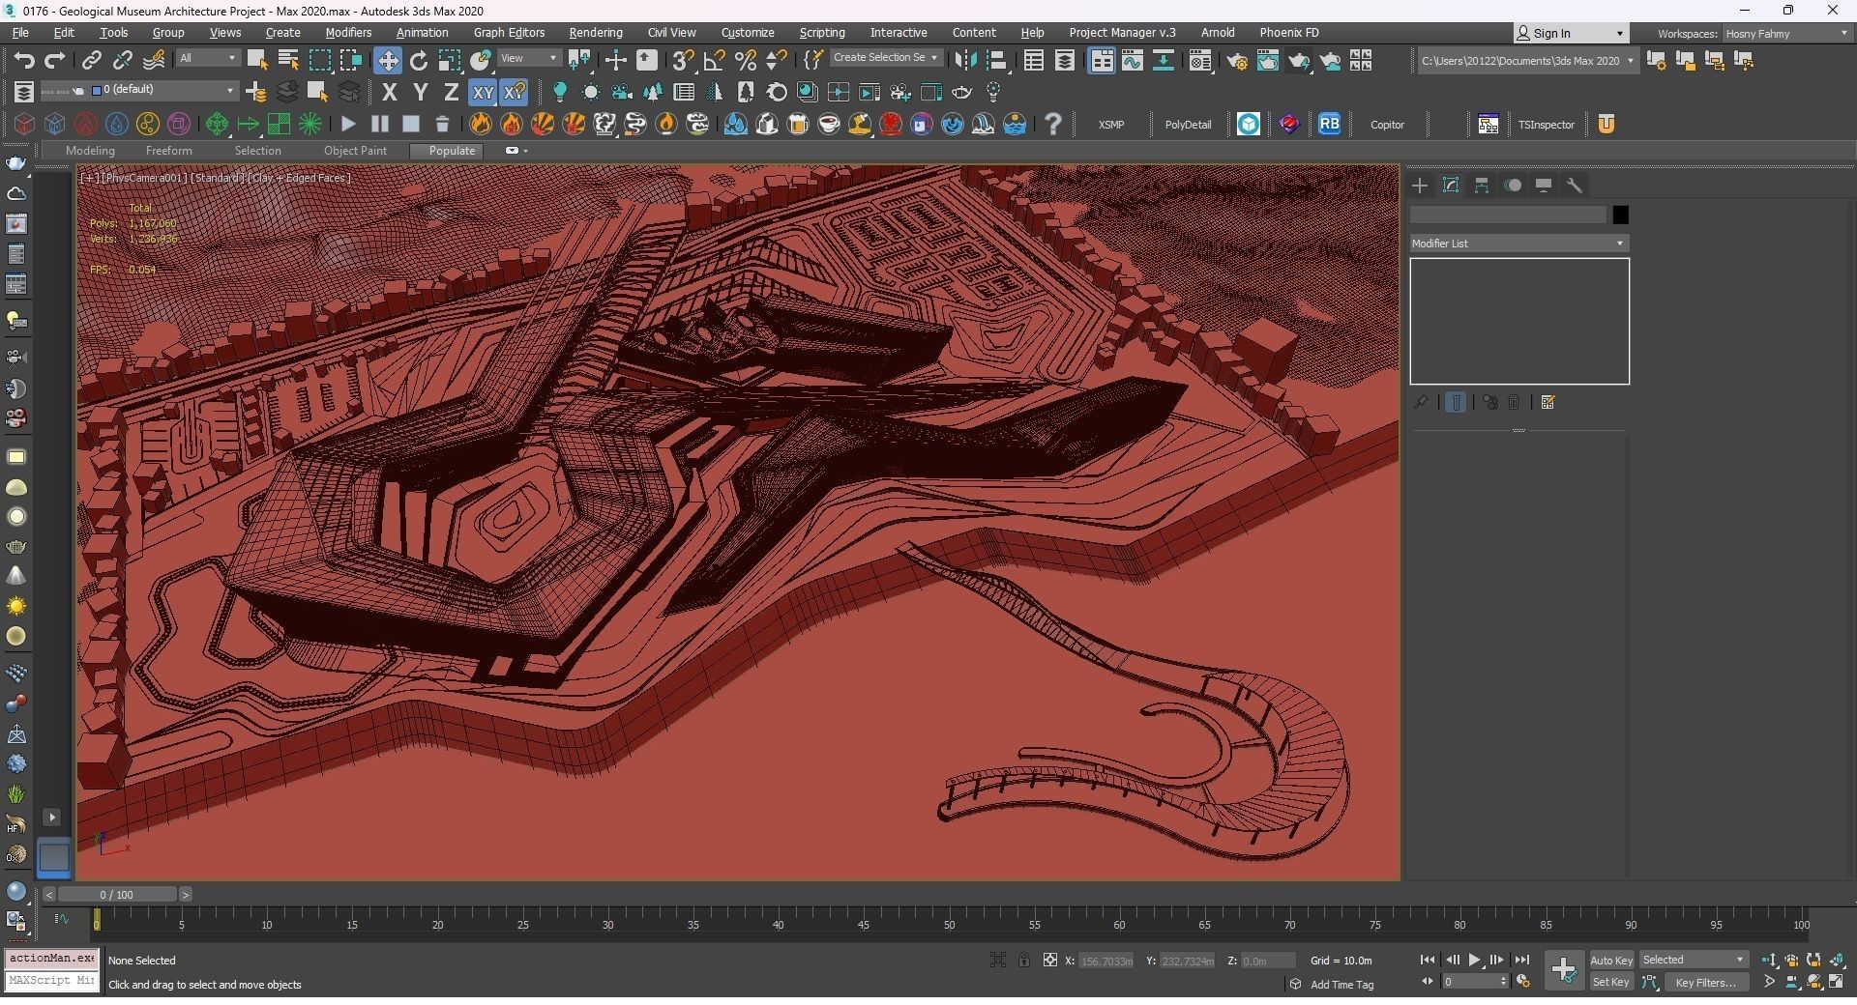This screenshot has width=1857, height=1005.
Task: Click the help question mark icon
Action: [x=1053, y=124]
